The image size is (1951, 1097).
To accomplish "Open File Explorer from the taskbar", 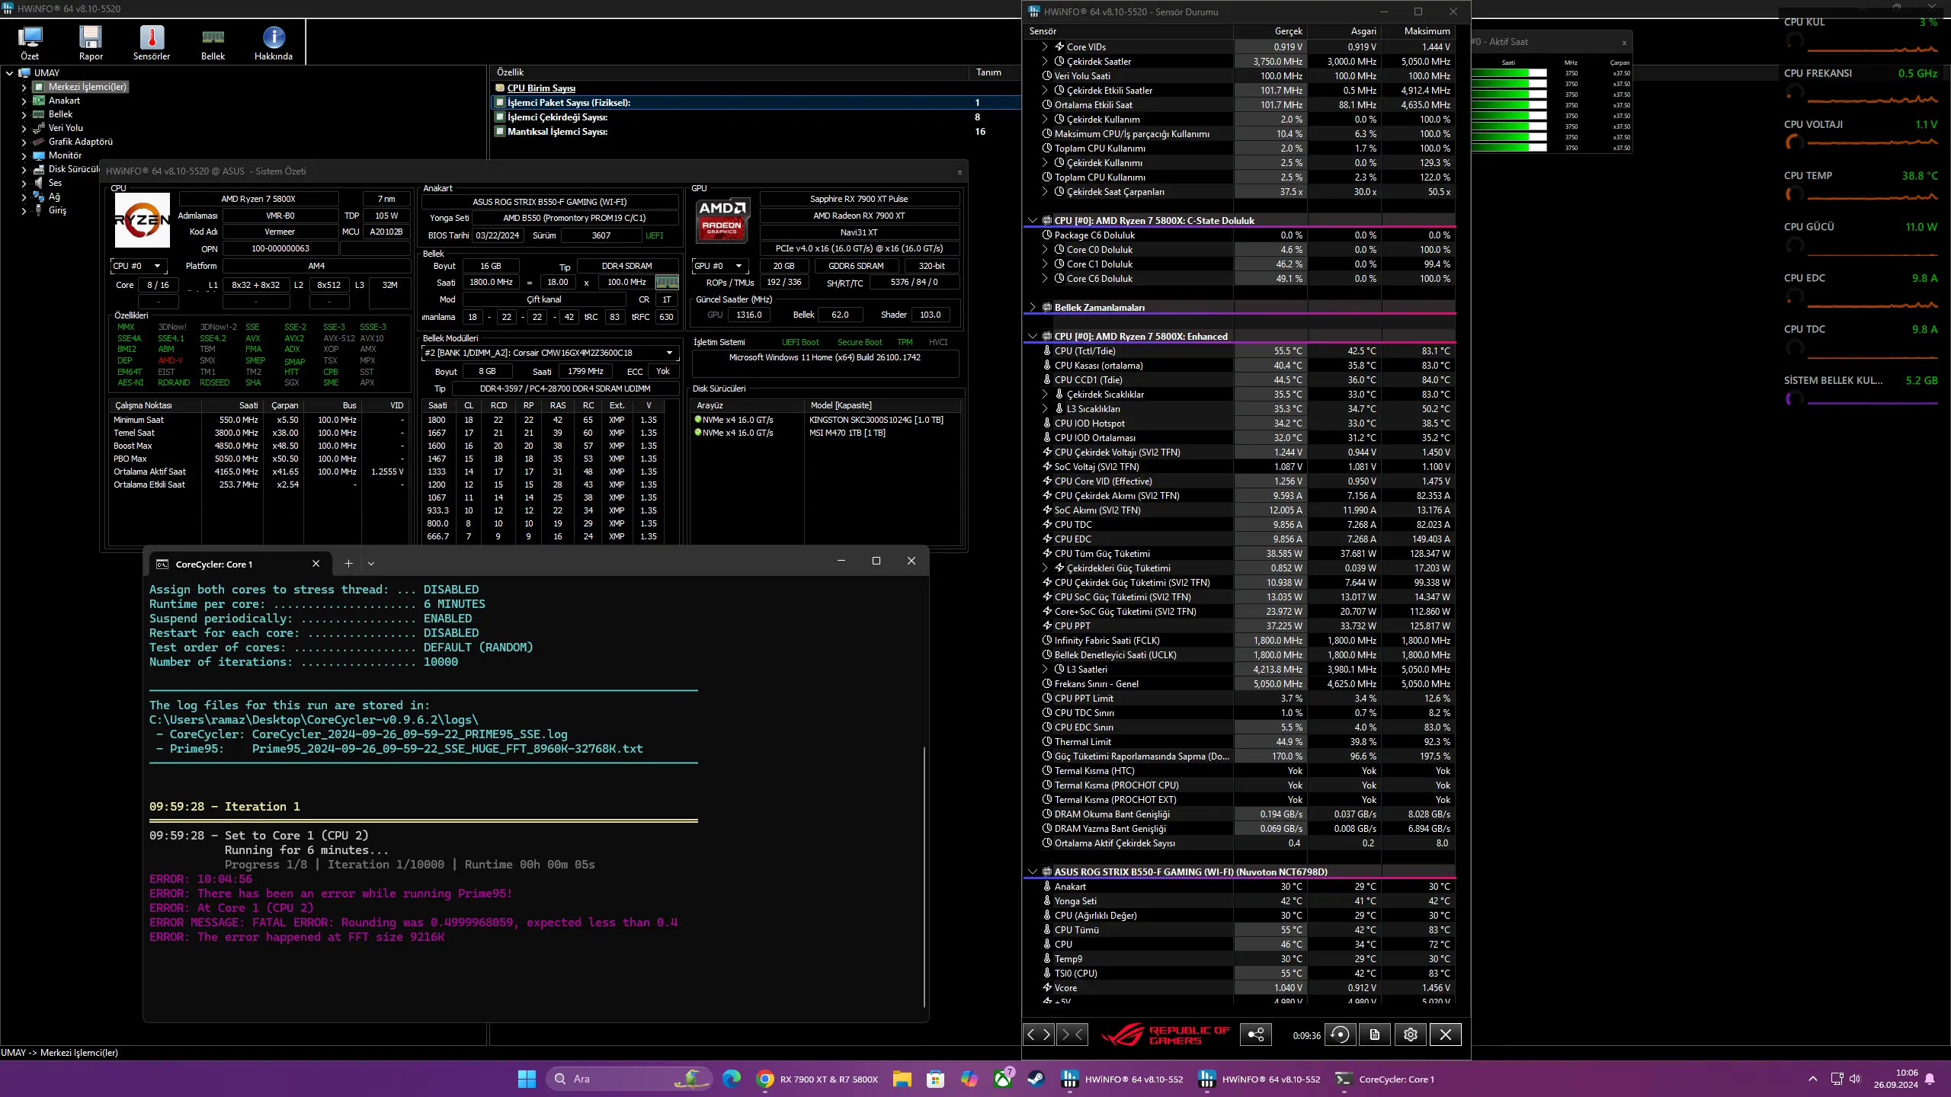I will (902, 1079).
